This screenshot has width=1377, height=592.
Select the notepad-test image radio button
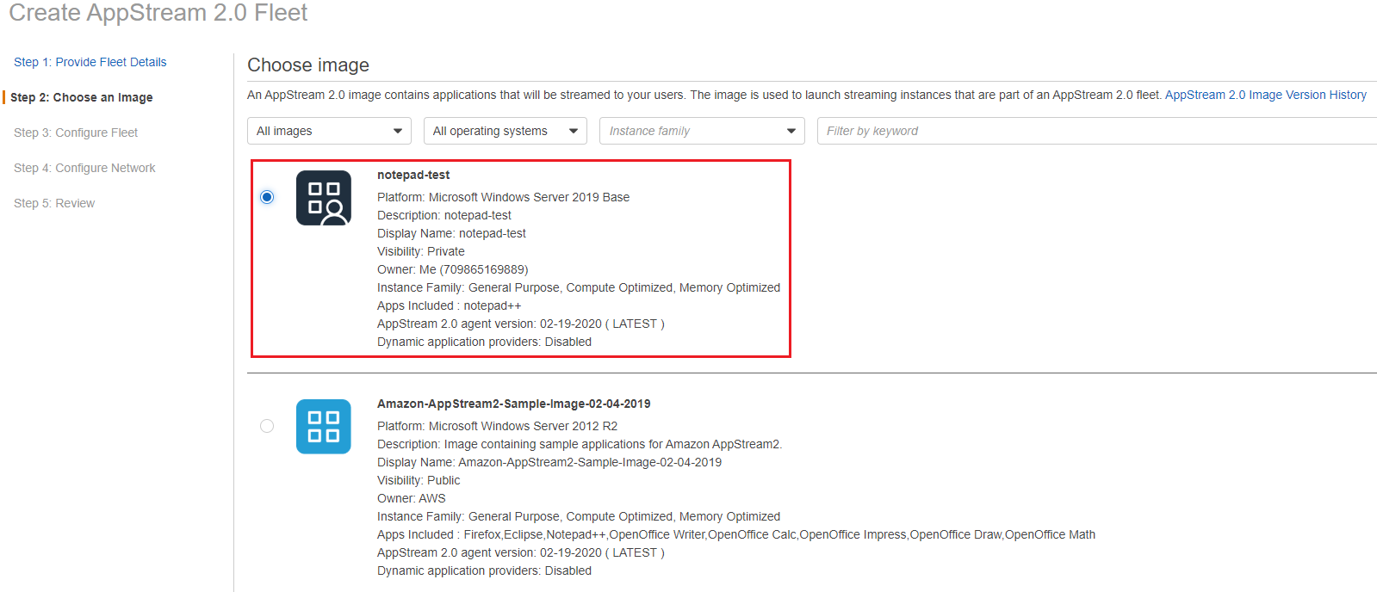(x=267, y=197)
